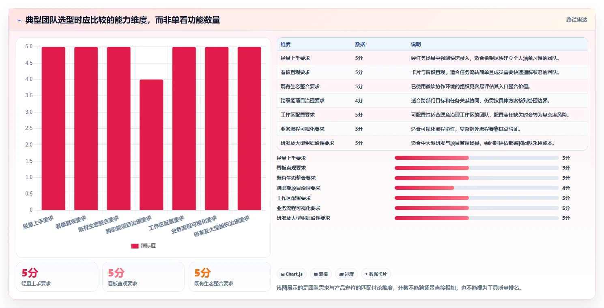Click the 既有生态整合要求 bar in chart
Screen dimensions: 604x308
click(119, 128)
